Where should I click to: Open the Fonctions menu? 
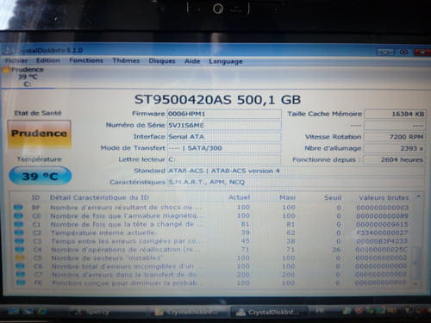point(86,60)
